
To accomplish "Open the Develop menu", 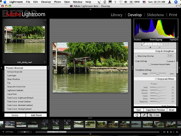I will point(46,2).
